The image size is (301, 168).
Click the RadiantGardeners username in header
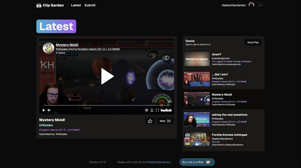(x=234, y=5)
